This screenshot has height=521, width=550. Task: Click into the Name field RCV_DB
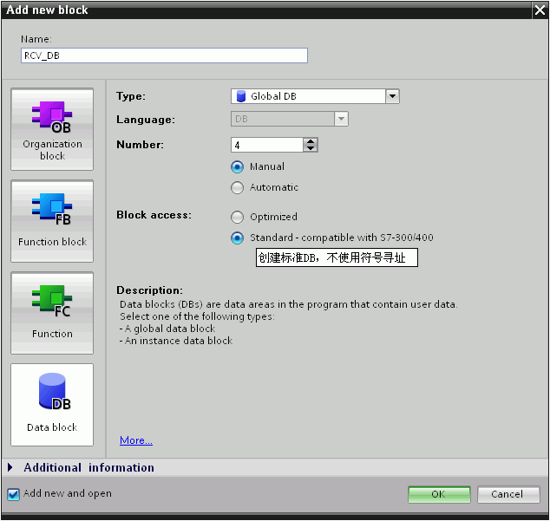click(164, 55)
